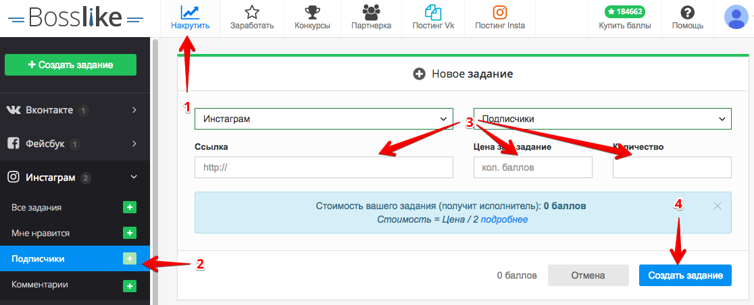
Task: Click the green Создать задание sidebar button
Action: (x=71, y=65)
